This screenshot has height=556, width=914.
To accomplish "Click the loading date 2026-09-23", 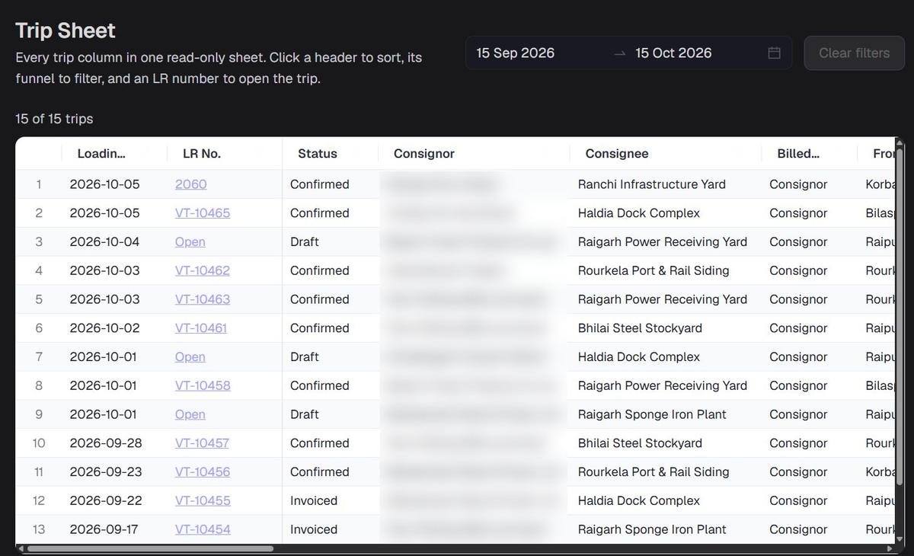I will (106, 471).
